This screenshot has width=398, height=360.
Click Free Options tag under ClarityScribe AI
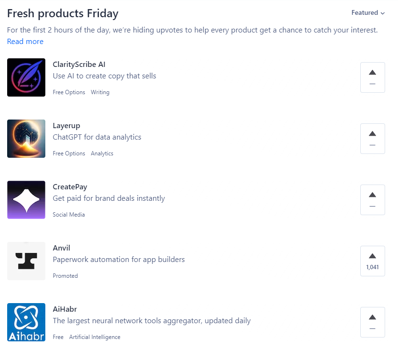[x=69, y=92]
